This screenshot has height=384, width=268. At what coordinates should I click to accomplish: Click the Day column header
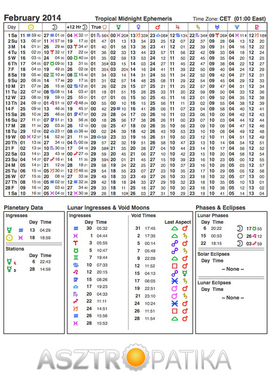[11, 27]
